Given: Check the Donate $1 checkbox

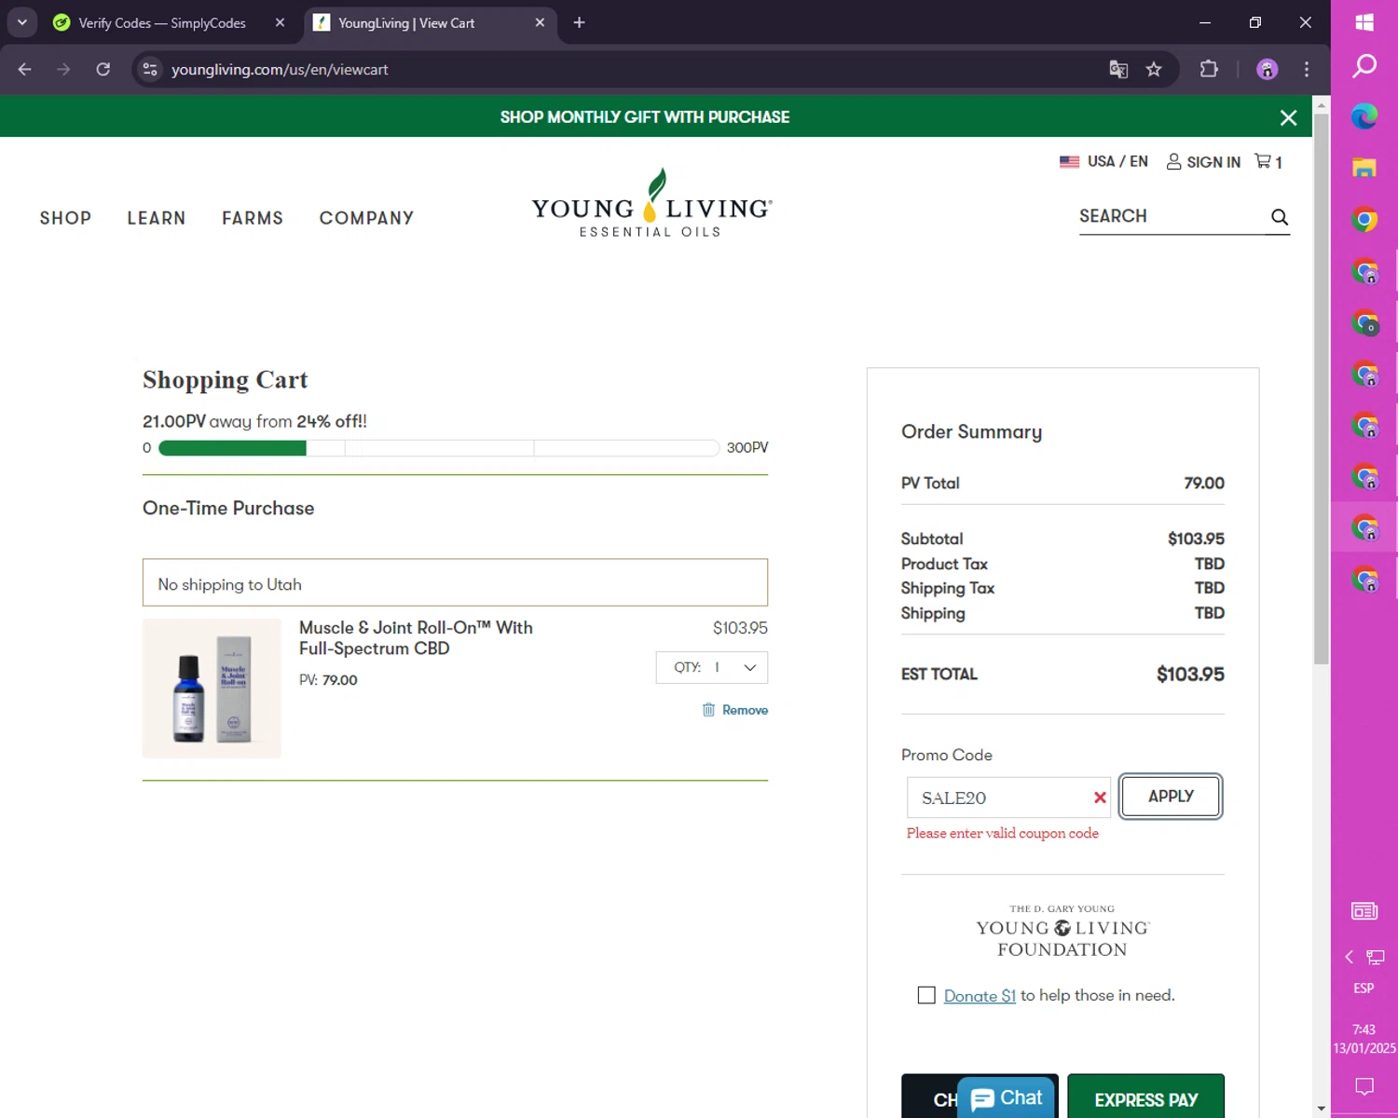Looking at the screenshot, I should (926, 995).
